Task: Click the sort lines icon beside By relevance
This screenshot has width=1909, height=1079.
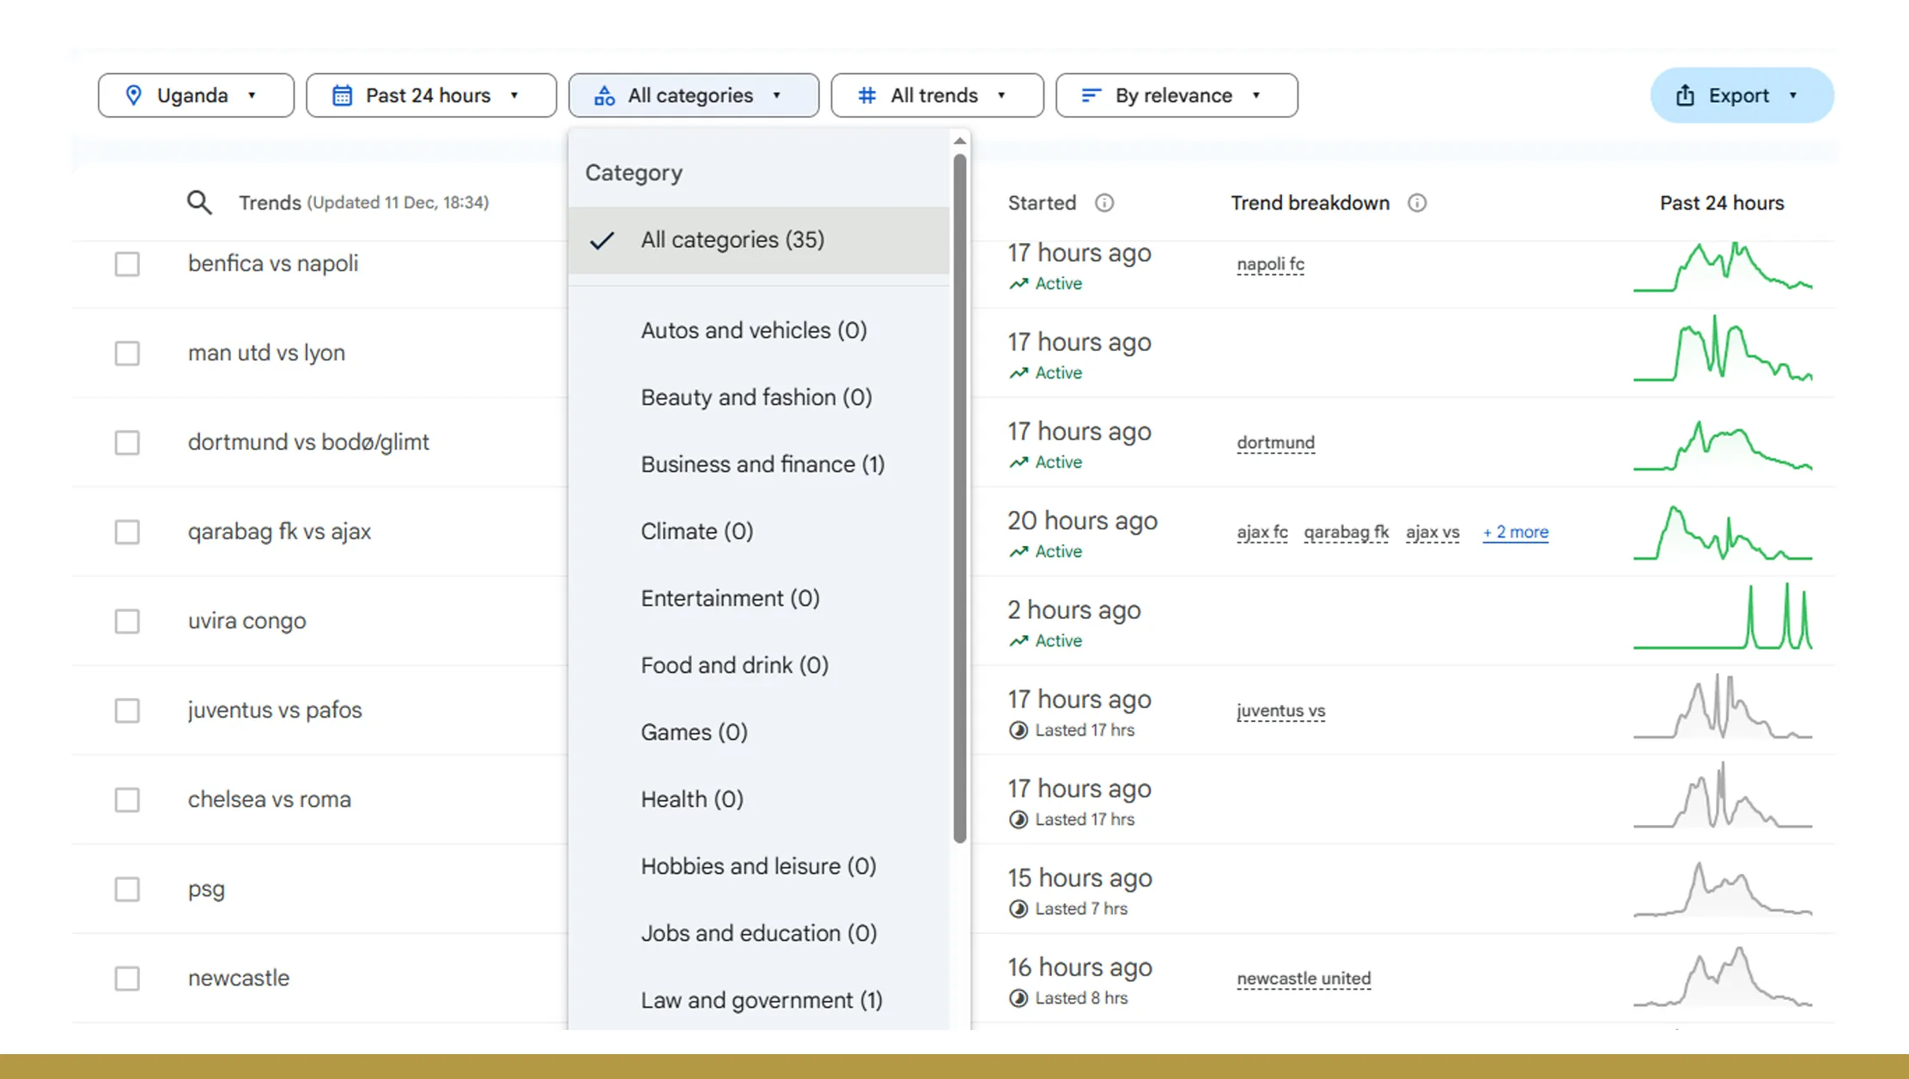Action: tap(1090, 95)
